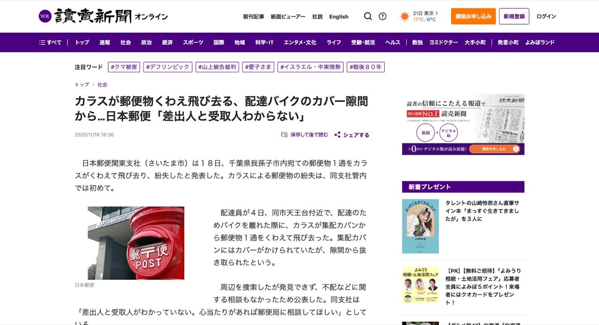Open 購読お申し込み orange button
This screenshot has width=599, height=325.
tap(473, 16)
